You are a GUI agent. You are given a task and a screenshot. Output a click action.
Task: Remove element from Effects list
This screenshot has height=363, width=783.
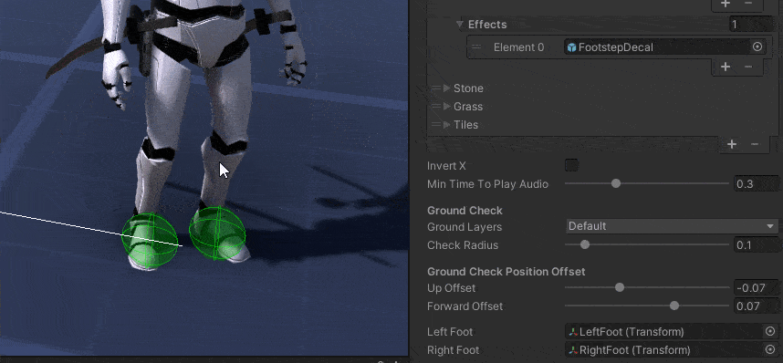(x=748, y=67)
